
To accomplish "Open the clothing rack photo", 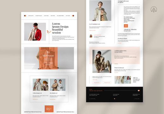I will point(123,80).
